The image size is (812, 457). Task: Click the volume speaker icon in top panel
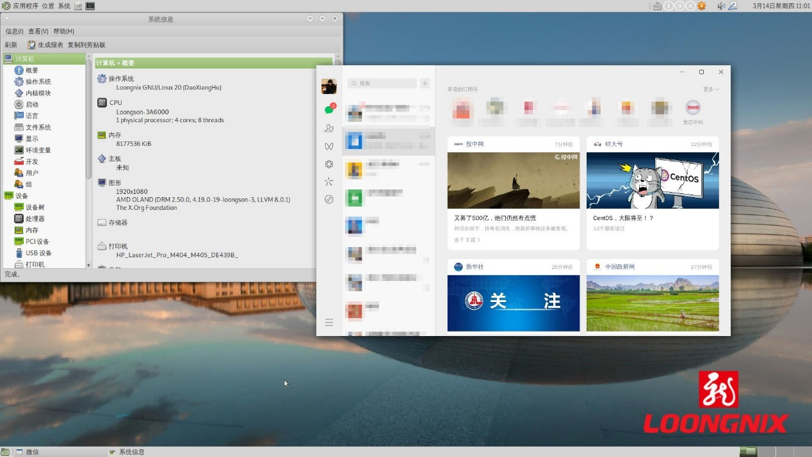click(720, 6)
